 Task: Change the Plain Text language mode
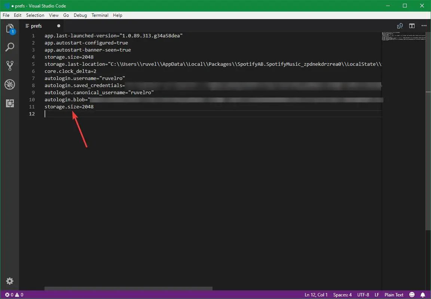pos(394,295)
